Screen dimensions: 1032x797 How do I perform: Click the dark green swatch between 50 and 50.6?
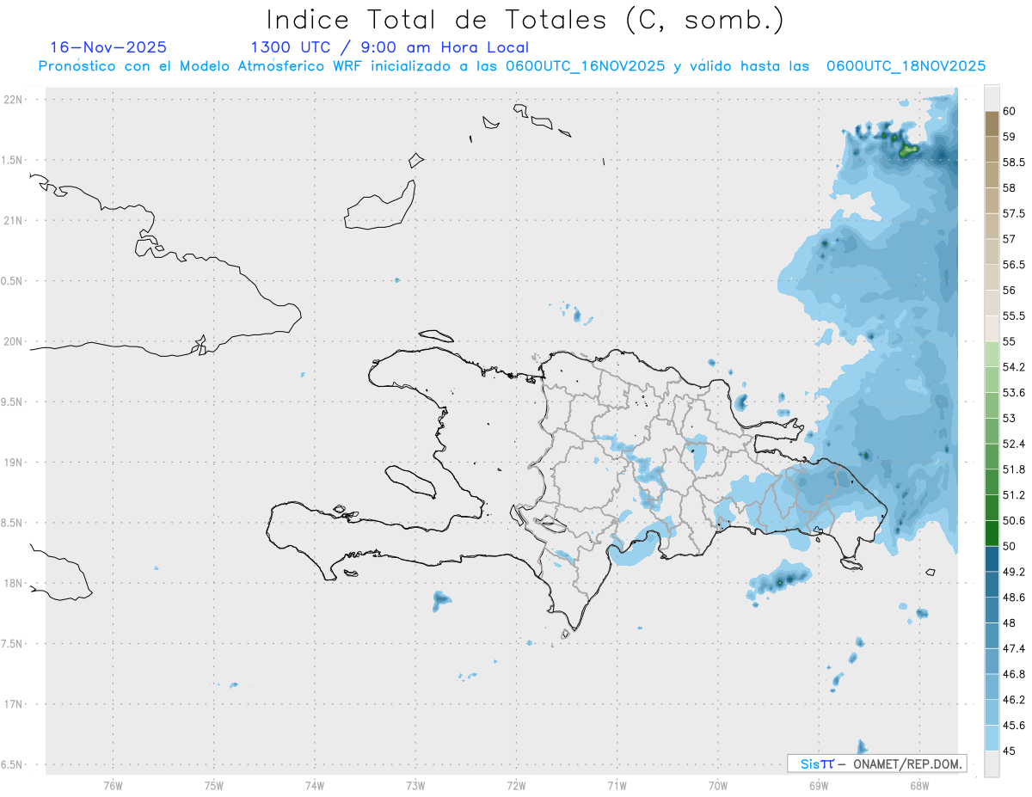tap(992, 533)
